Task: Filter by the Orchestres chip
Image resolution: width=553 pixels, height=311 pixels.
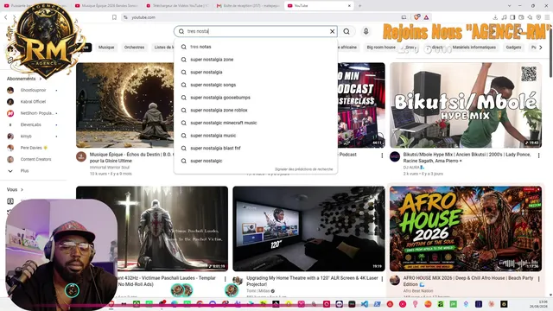Action: coord(134,48)
